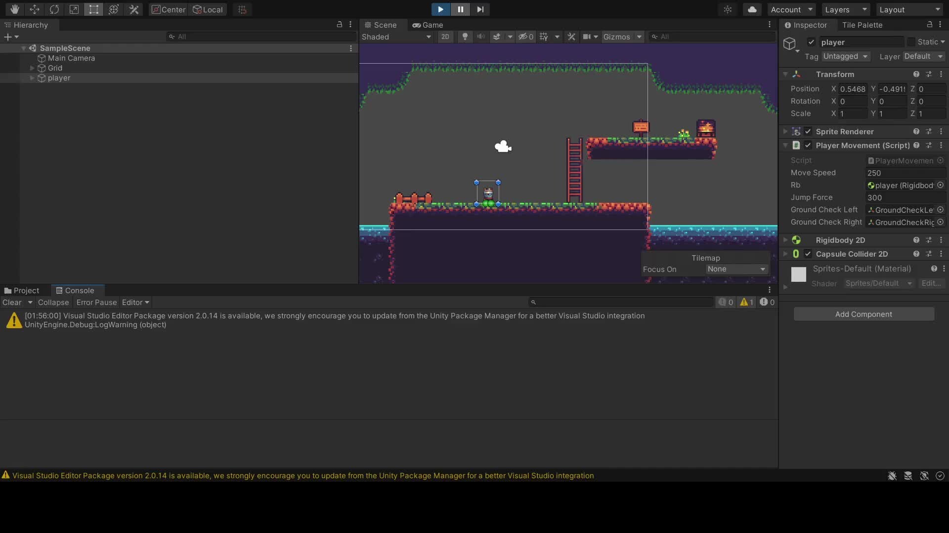The width and height of the screenshot is (949, 533).
Task: Toggle scene lighting in the Scene view
Action: pyautogui.click(x=465, y=36)
